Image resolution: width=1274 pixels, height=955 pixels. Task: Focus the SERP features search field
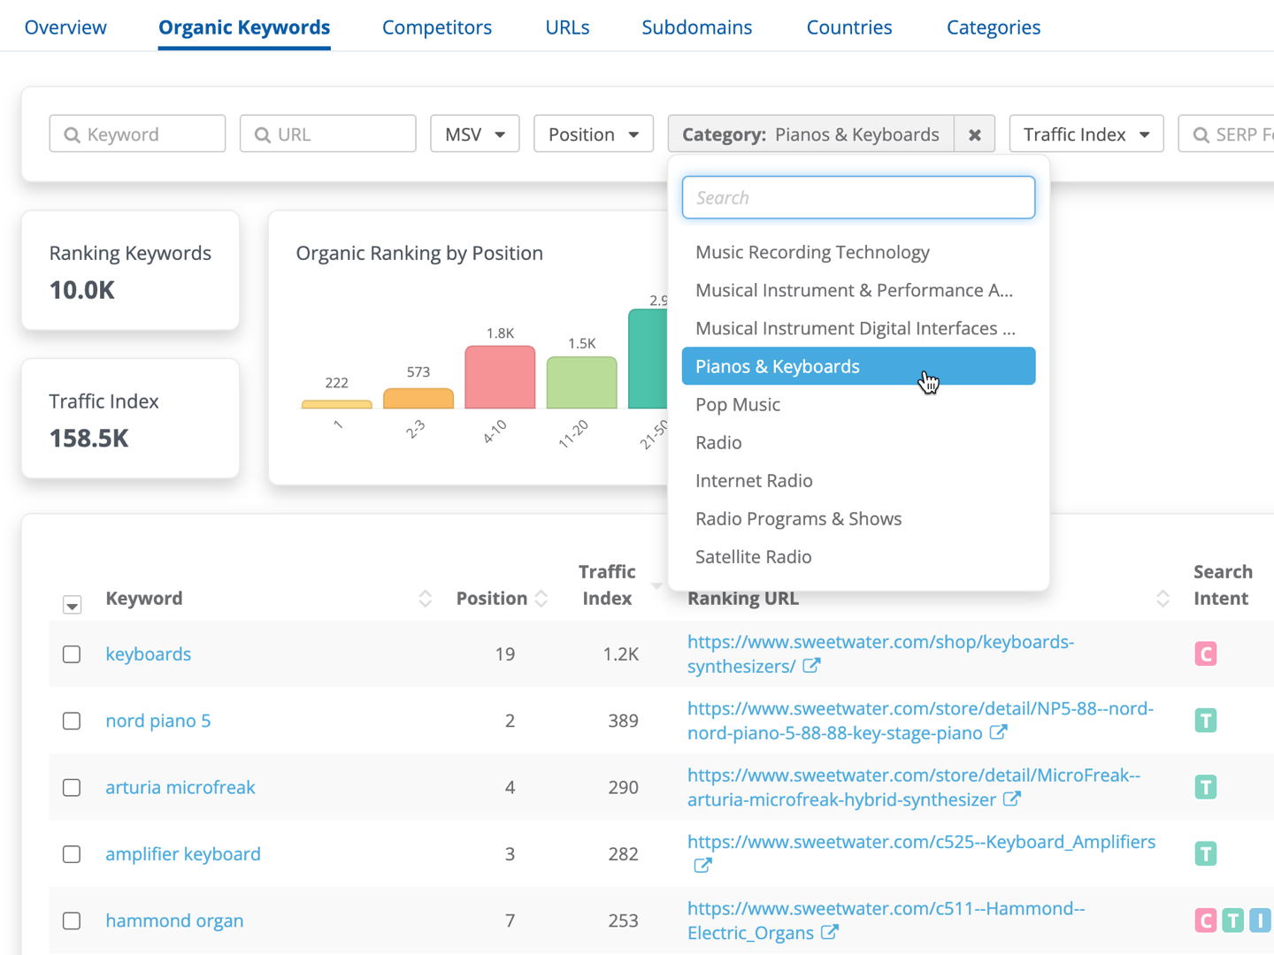(x=1226, y=134)
